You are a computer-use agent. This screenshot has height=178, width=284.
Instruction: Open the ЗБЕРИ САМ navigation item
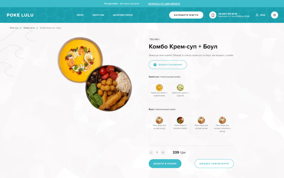98,15
